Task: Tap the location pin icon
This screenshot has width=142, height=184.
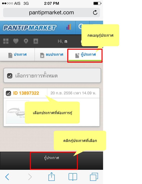Action: tap(26, 41)
